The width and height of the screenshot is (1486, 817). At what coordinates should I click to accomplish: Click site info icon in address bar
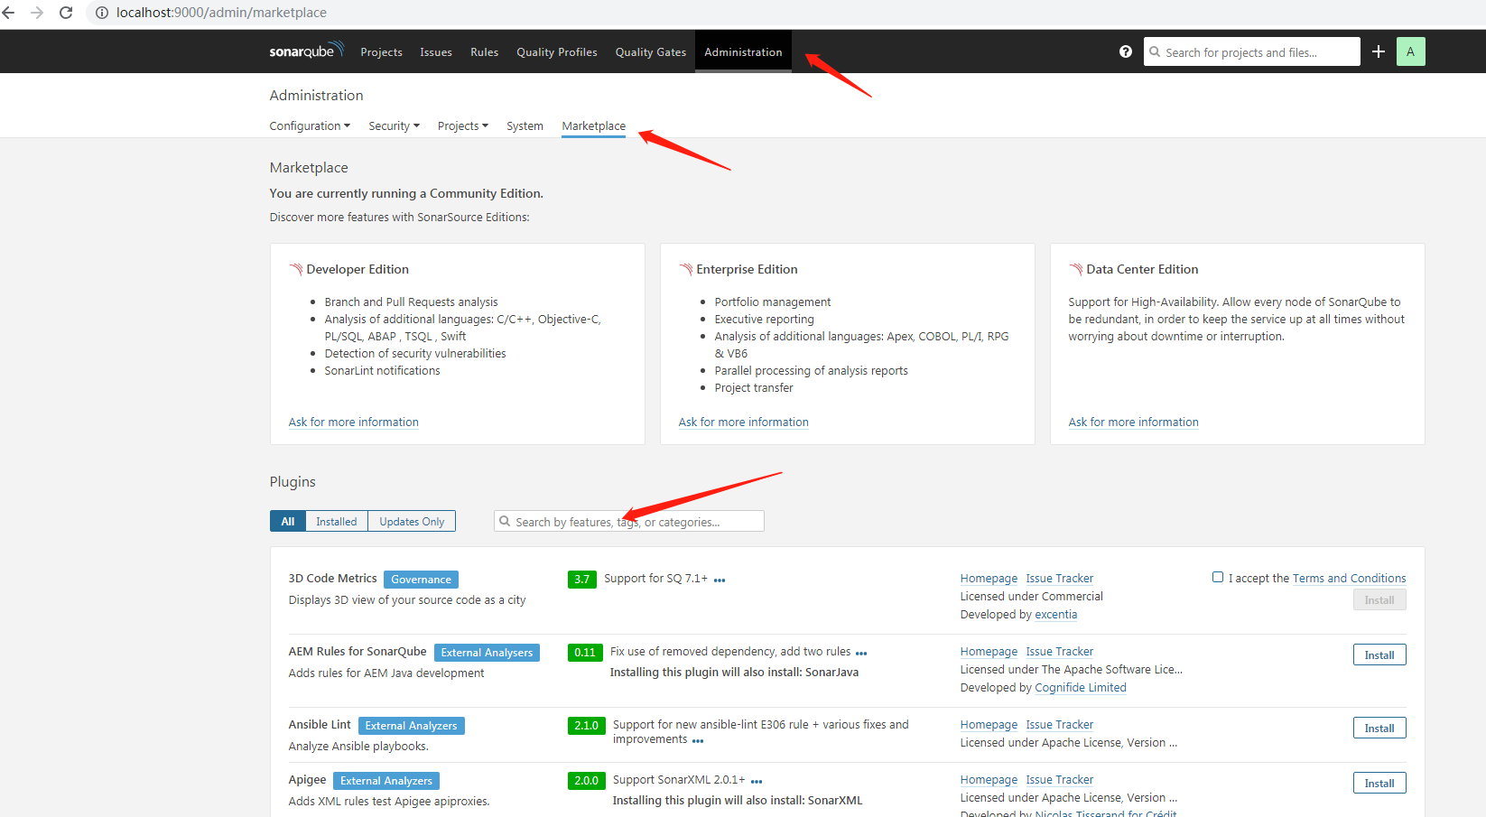(x=102, y=13)
